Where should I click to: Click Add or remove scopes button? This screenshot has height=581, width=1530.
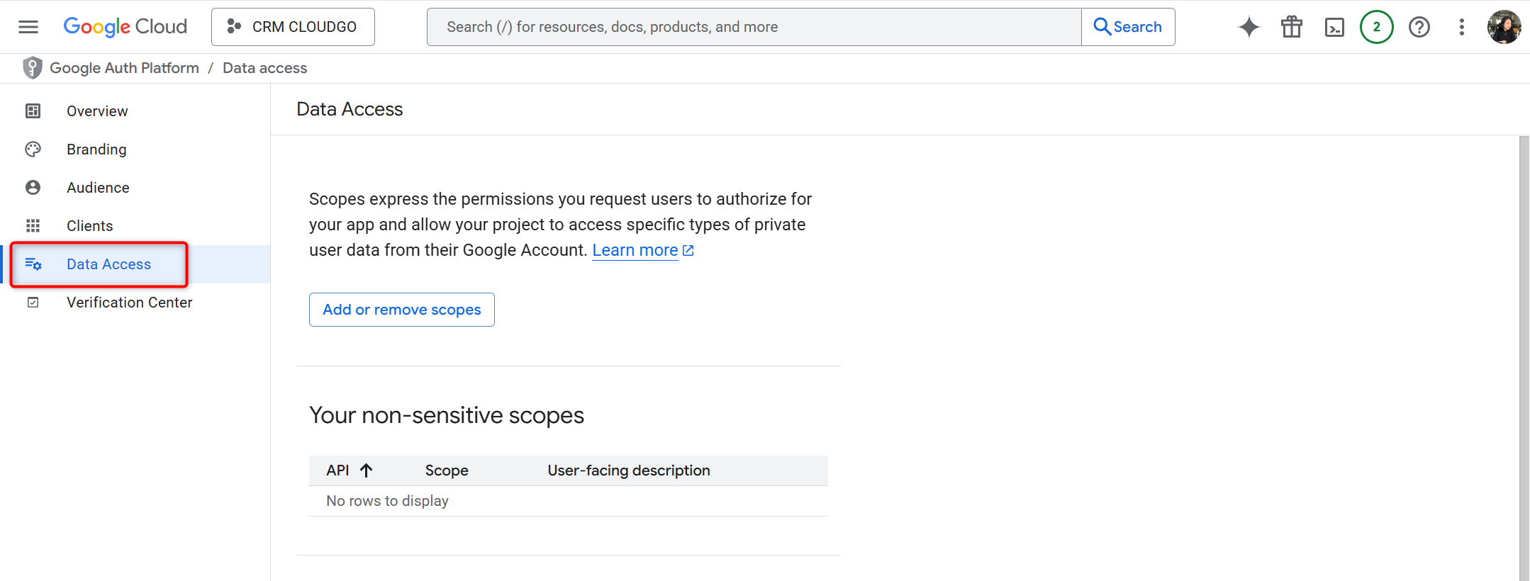pyautogui.click(x=401, y=310)
